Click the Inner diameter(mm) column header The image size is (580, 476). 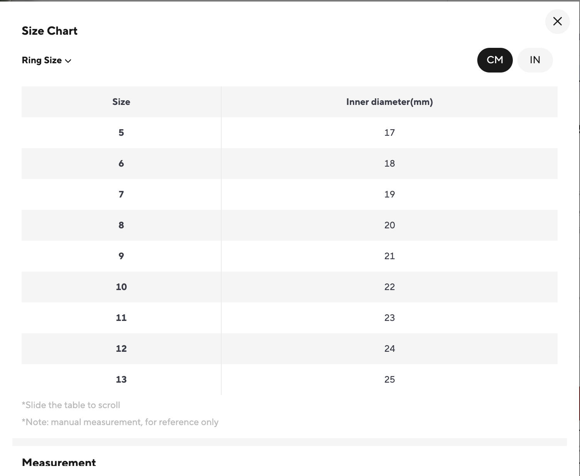[x=389, y=102]
